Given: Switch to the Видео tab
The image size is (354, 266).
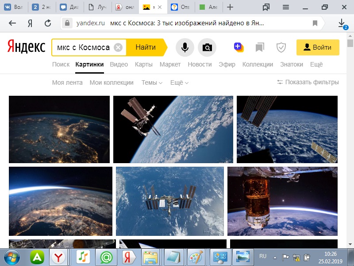Looking at the screenshot, I should coord(119,64).
